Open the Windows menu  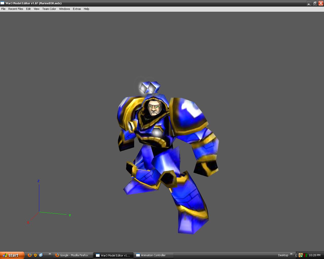tap(65, 9)
